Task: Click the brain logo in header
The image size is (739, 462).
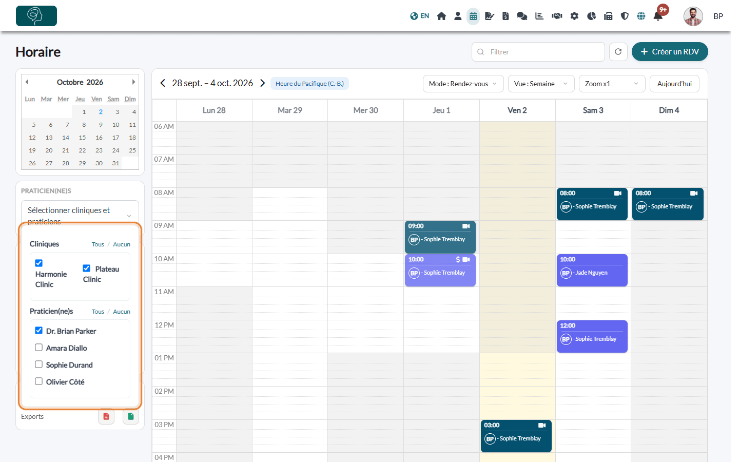Action: 36,16
